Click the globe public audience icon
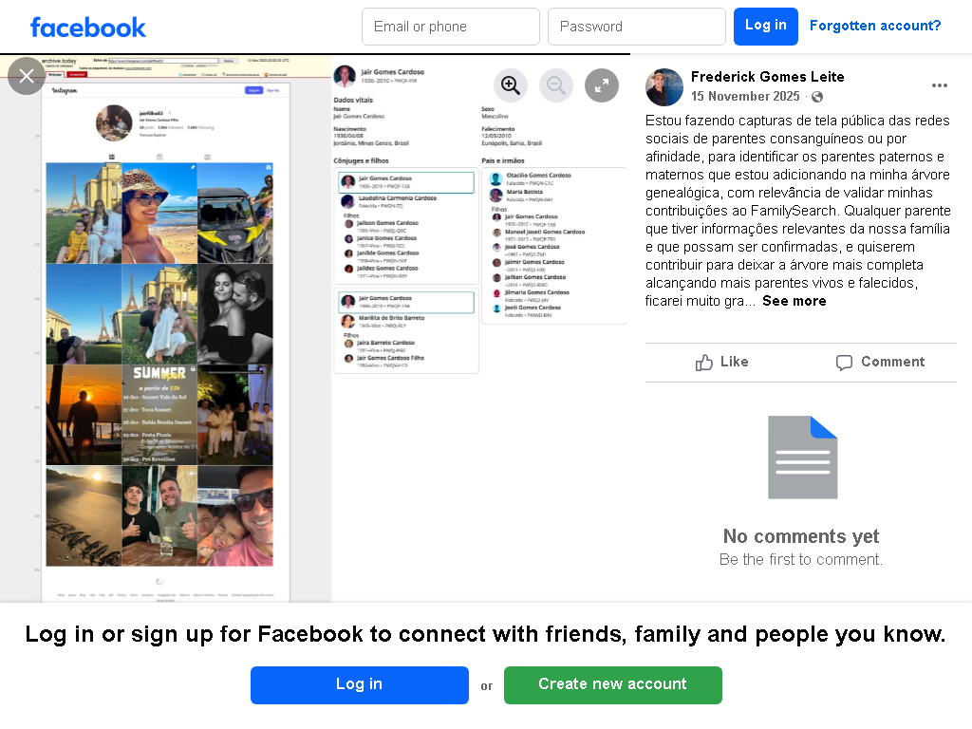Viewport: 972px width, 729px height. [x=817, y=97]
